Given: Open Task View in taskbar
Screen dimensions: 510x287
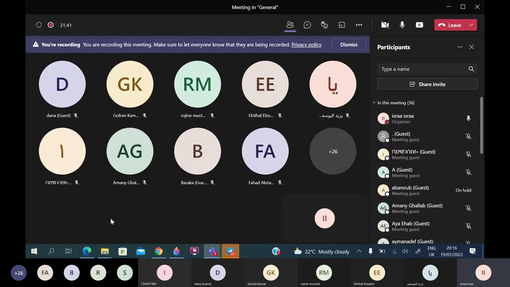Looking at the screenshot, I should click(69, 251).
